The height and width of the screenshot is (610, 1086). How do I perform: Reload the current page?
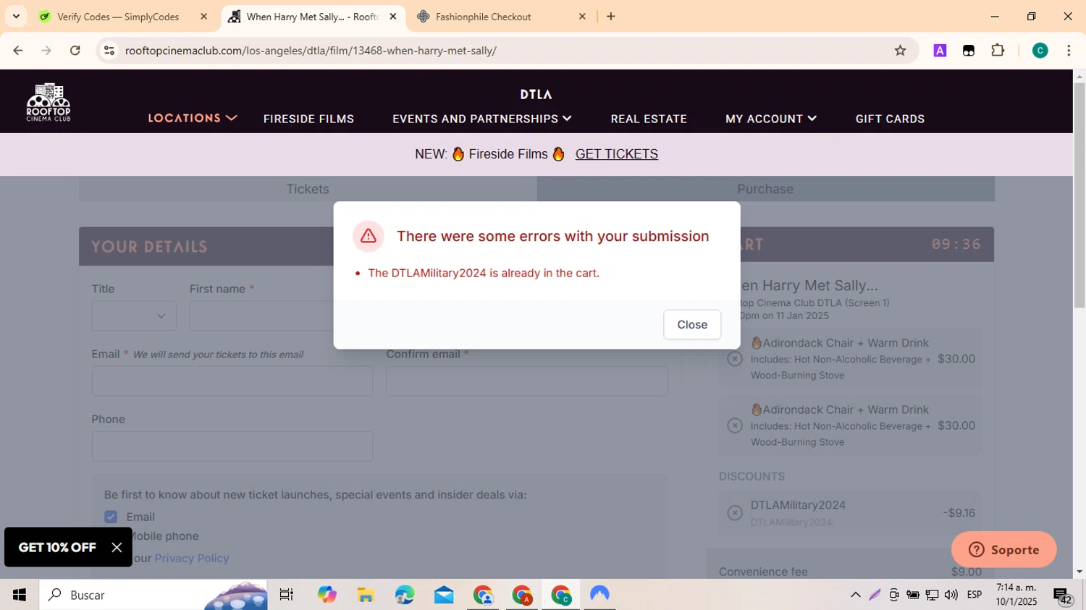tap(75, 51)
